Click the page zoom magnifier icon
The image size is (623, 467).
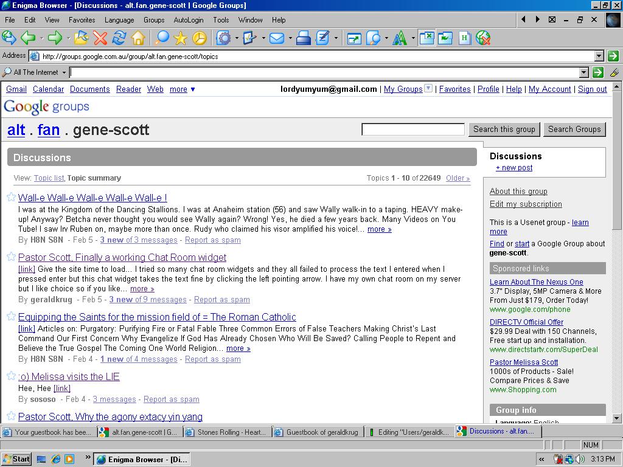click(374, 38)
